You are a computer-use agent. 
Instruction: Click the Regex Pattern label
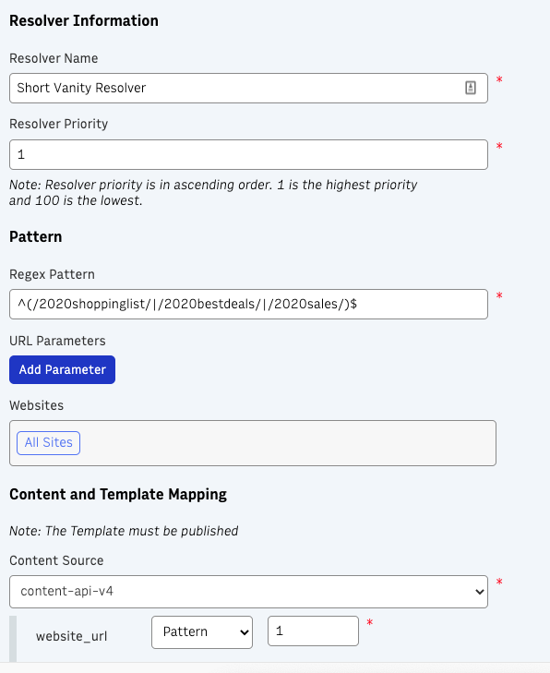pos(52,275)
